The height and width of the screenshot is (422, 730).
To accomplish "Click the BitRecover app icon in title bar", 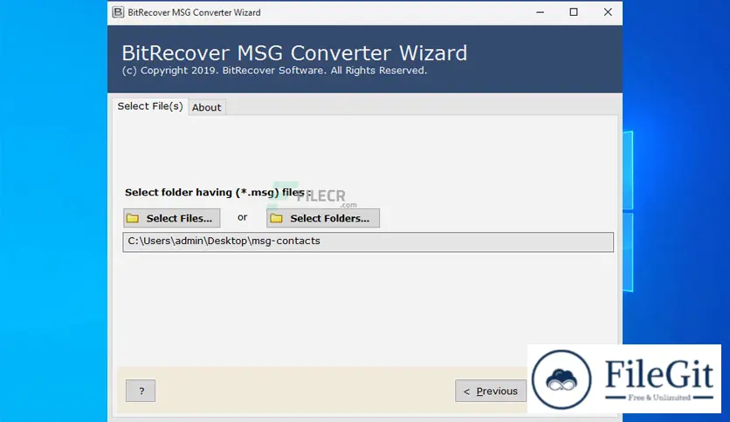I will [118, 12].
